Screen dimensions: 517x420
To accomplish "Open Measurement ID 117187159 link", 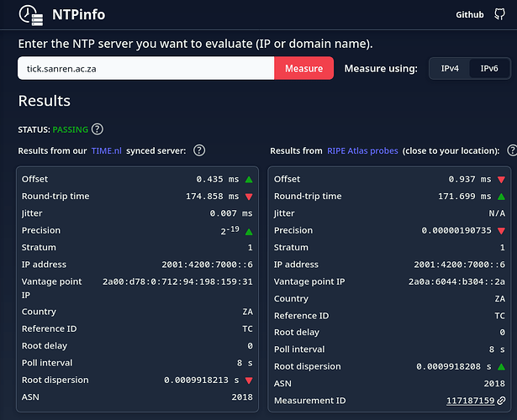I will 471,401.
